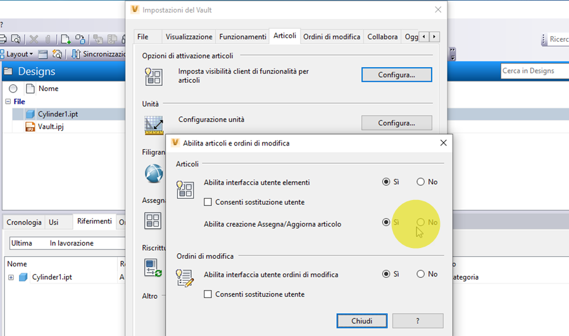This screenshot has height=336, width=569.
Task: Click the lightning quick-find toolbar icon
Action: pos(57,54)
